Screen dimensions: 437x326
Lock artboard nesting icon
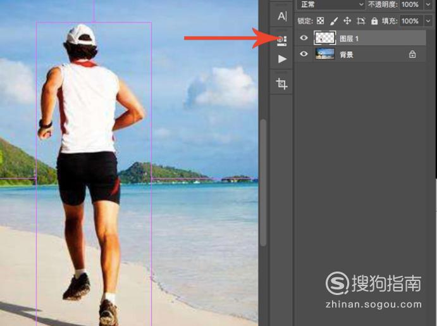[361, 21]
